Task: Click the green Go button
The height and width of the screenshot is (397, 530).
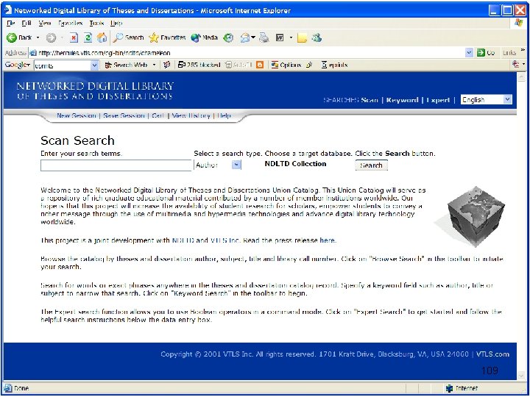Action: click(486, 53)
